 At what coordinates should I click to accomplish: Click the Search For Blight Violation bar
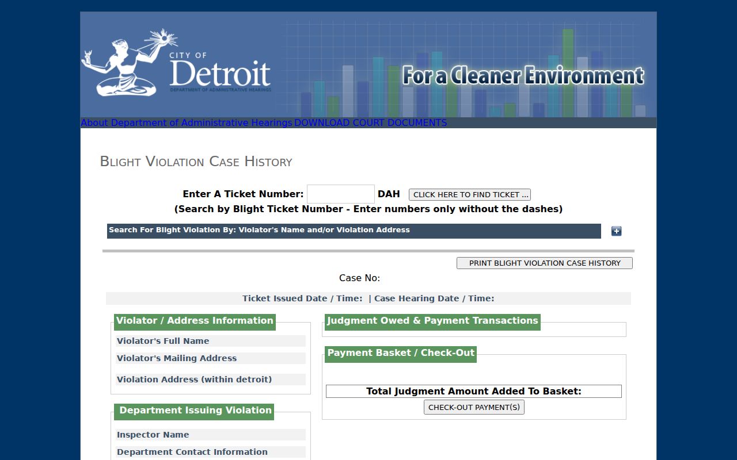point(354,231)
